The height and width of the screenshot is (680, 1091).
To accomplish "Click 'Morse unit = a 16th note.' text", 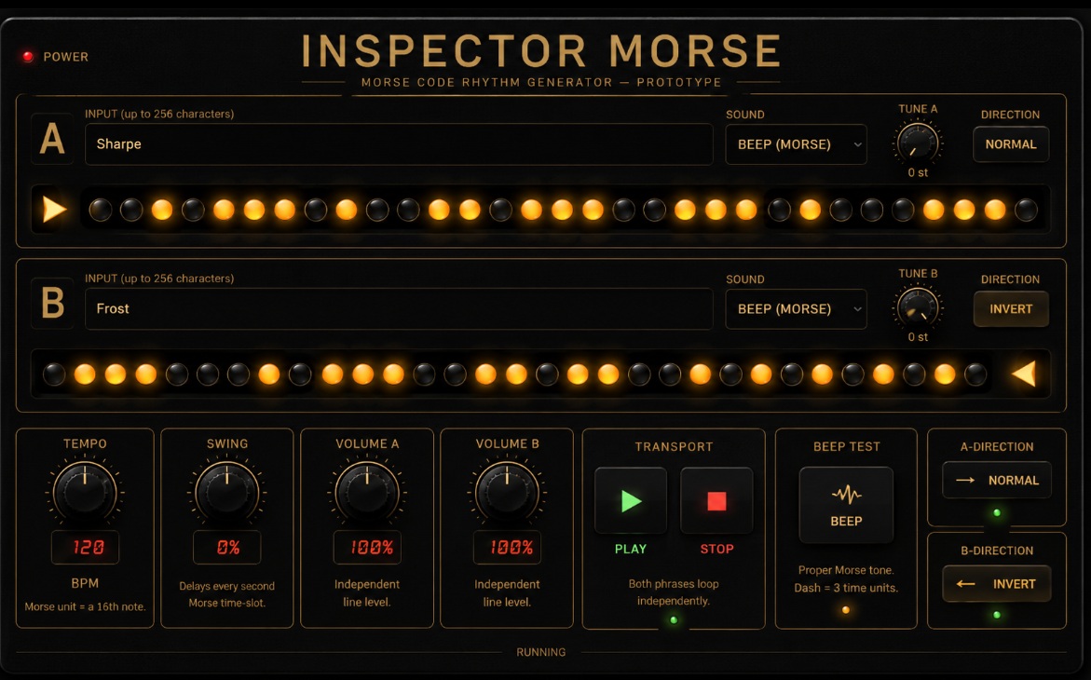I will click(85, 607).
